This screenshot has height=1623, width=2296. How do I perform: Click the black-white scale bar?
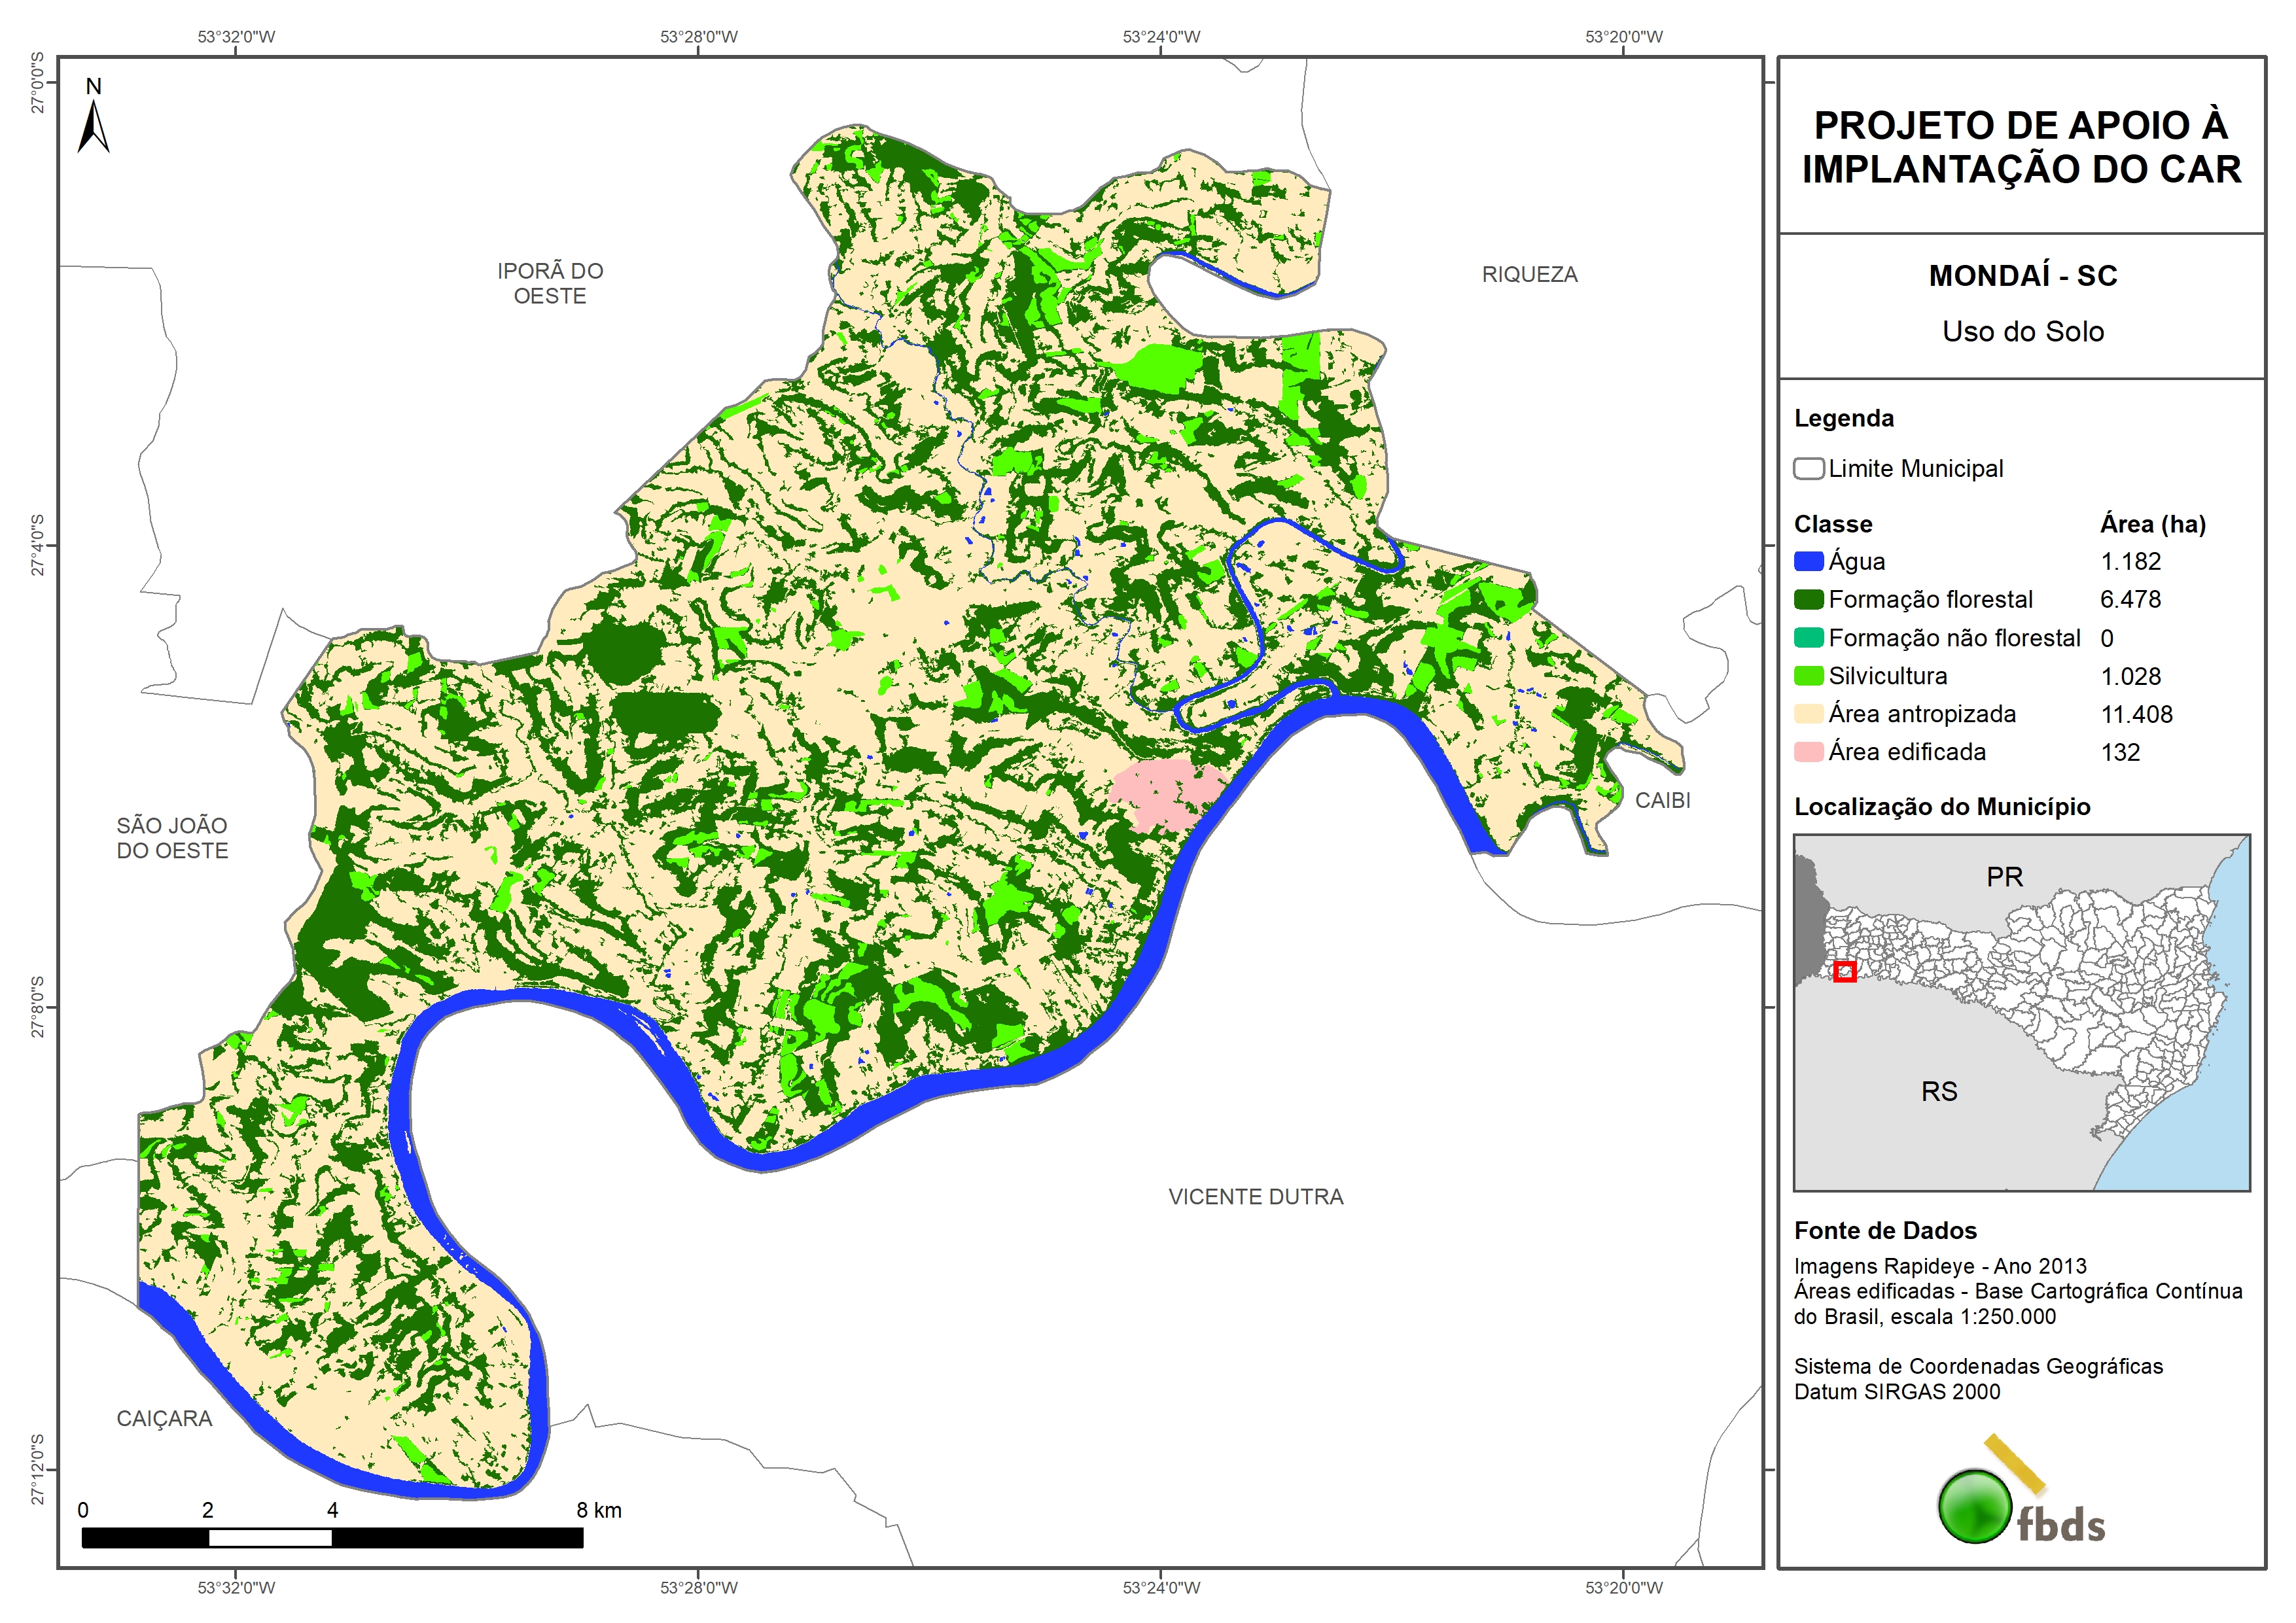332,1538
